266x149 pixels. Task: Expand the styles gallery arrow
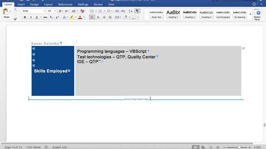pos(250,14)
